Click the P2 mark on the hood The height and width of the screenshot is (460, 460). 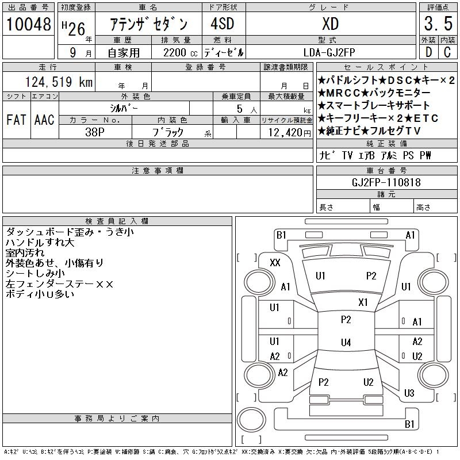coord(371,276)
